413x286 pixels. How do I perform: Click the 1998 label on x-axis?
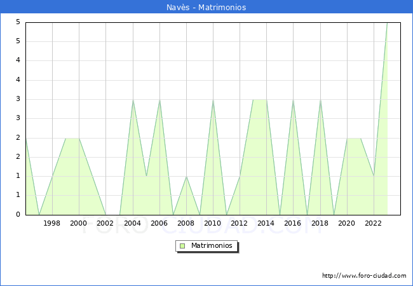pos(52,223)
